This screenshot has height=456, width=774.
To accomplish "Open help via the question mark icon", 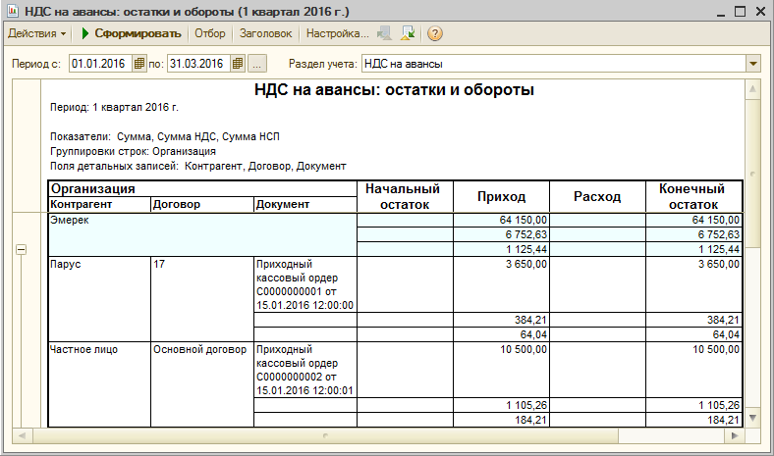I will click(434, 33).
